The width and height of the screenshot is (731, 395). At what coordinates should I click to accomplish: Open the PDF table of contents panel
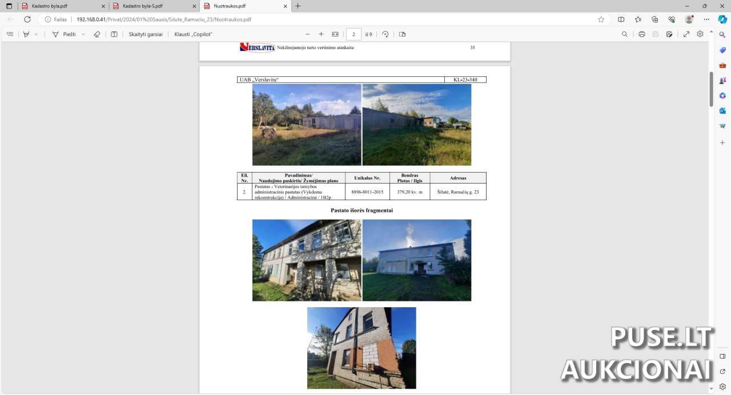10,34
